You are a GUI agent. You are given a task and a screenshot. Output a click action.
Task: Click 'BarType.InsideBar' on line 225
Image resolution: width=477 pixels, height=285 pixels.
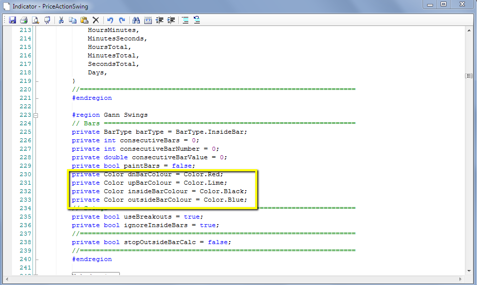pos(210,132)
